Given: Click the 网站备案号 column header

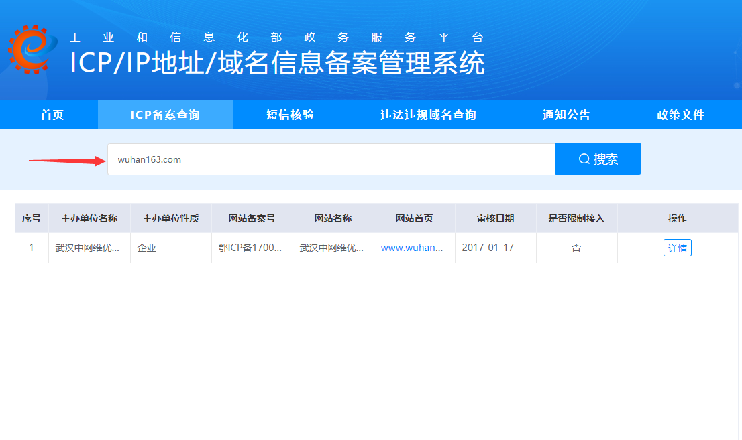Looking at the screenshot, I should 252,218.
